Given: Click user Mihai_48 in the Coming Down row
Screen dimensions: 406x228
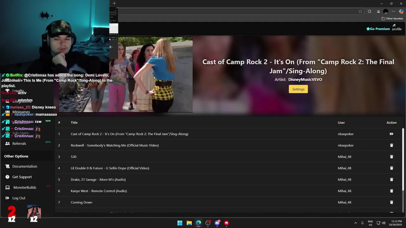Looking at the screenshot, I should (x=344, y=202).
